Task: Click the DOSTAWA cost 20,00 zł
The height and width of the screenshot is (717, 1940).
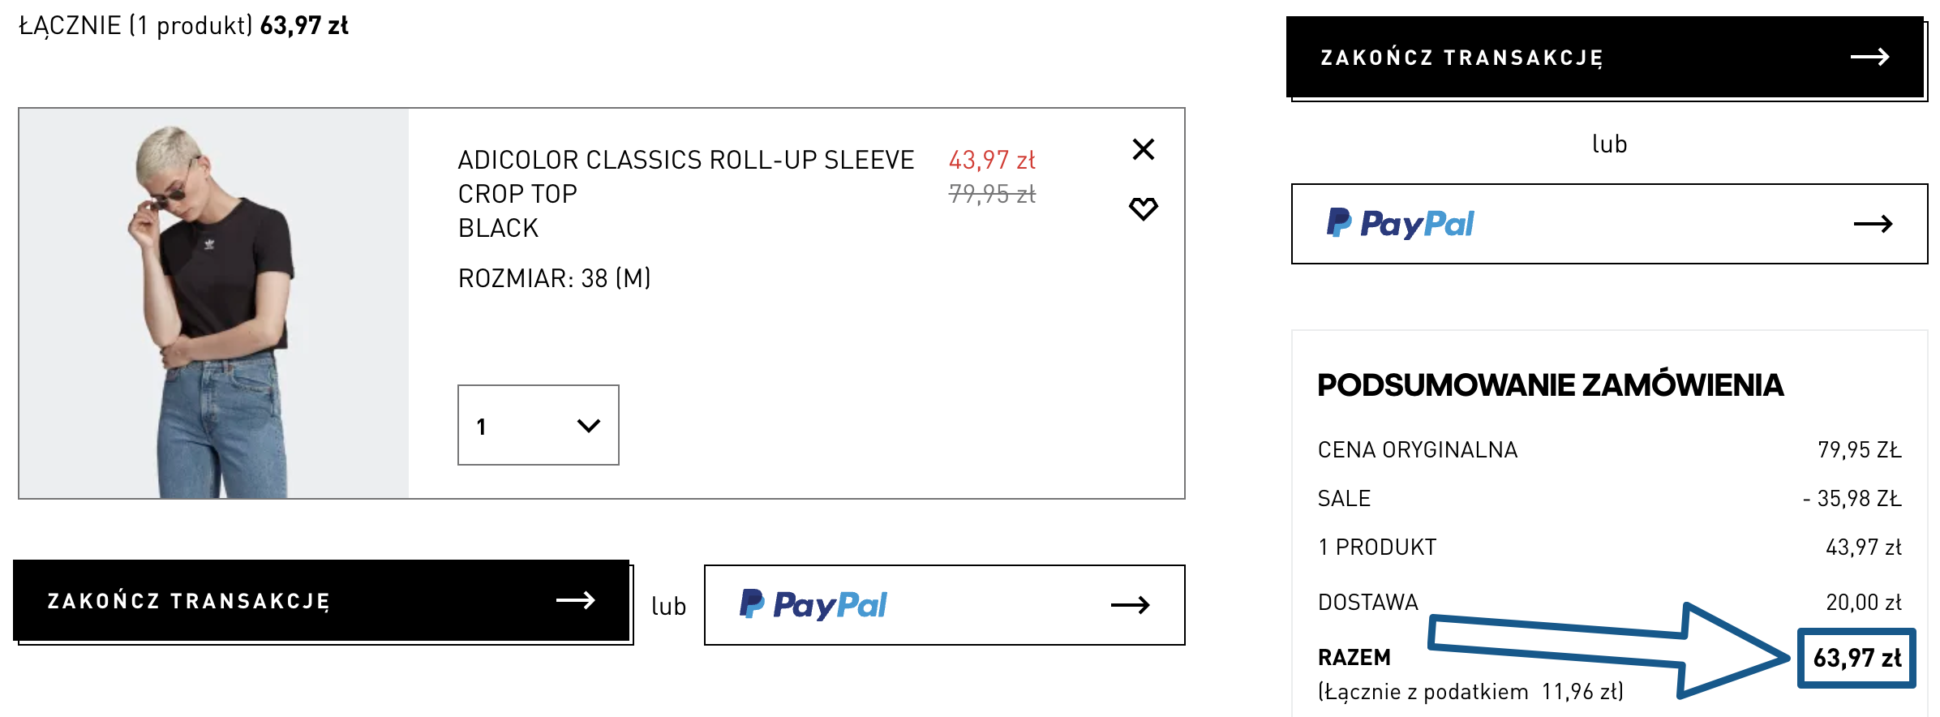Action: [1863, 602]
